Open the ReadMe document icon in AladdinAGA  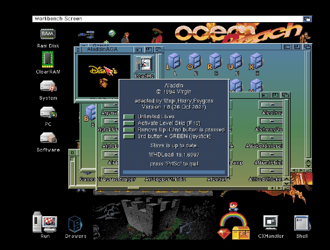click(x=144, y=64)
